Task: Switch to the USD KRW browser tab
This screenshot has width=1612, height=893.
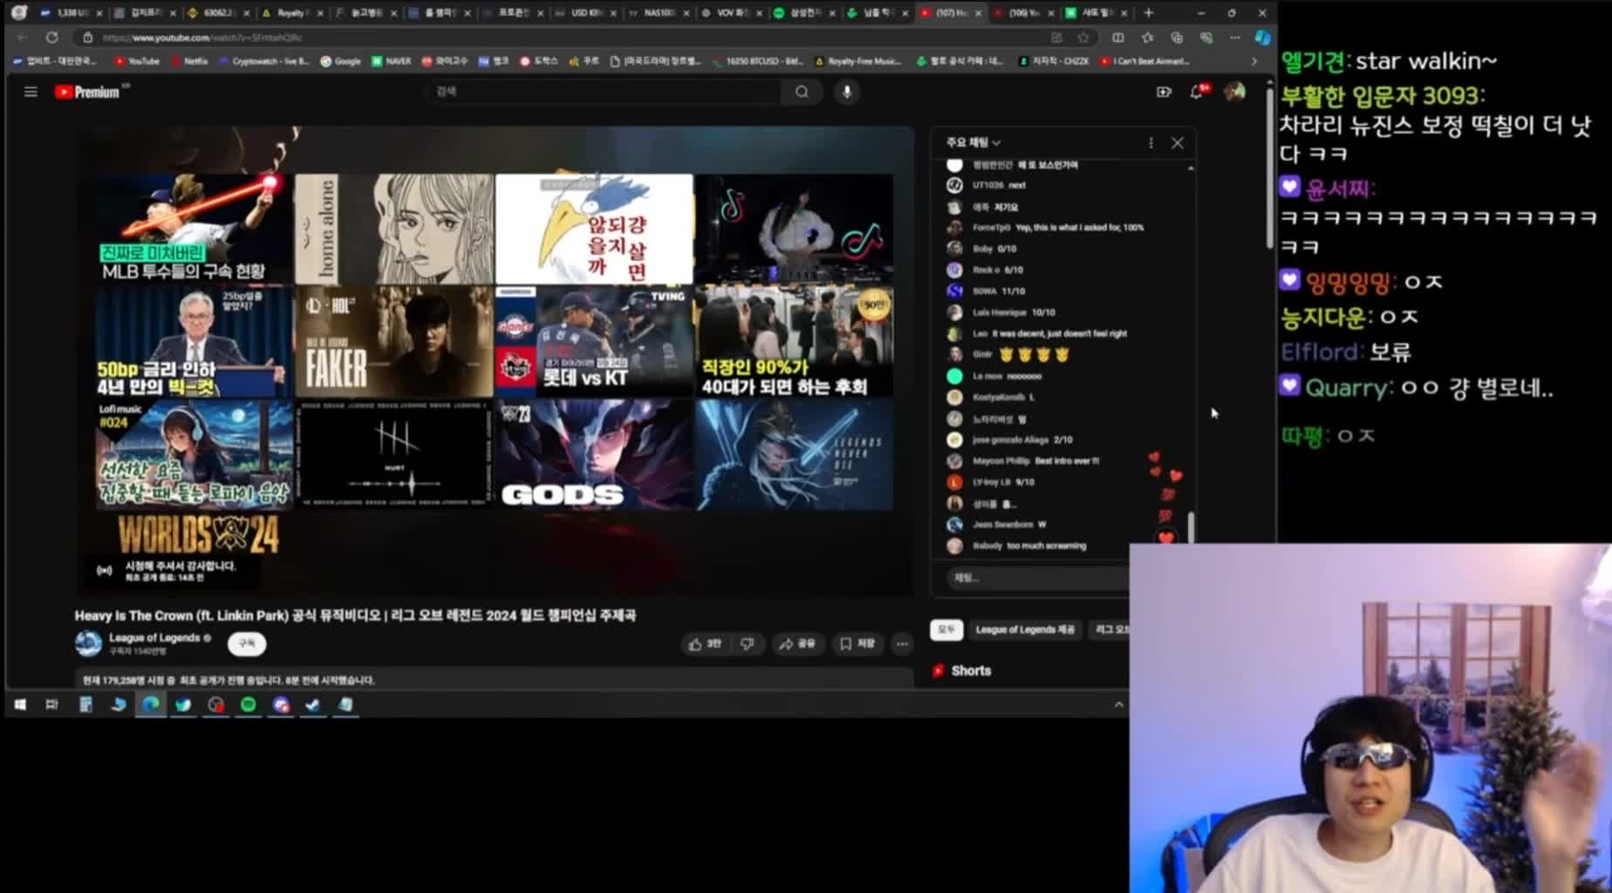Action: 586,13
